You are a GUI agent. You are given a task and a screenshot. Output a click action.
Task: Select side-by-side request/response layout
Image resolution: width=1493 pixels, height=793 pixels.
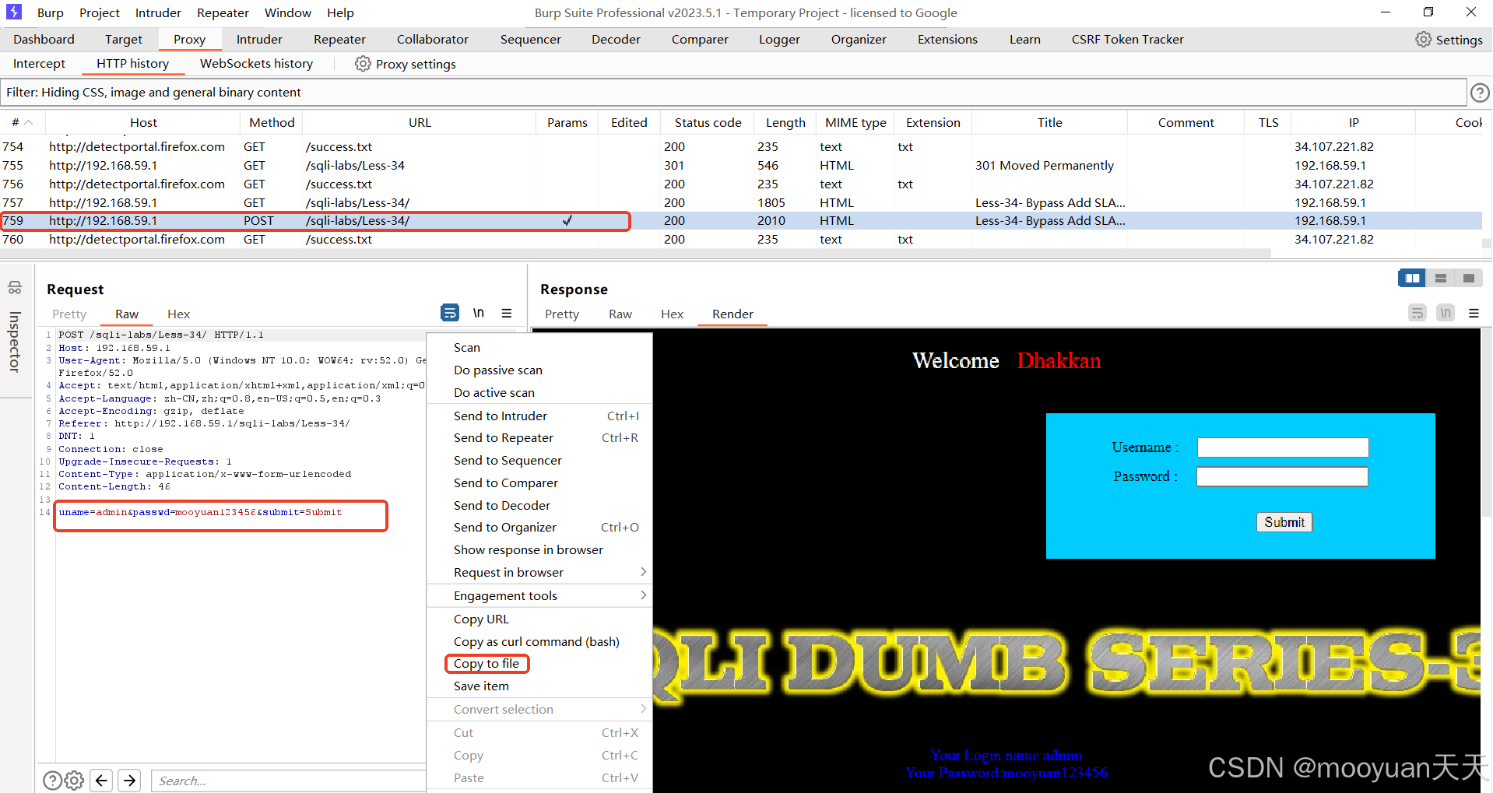1412,278
